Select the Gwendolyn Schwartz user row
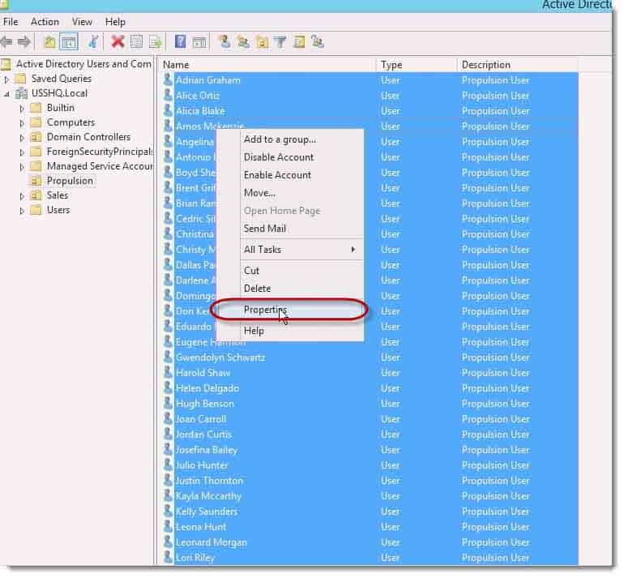This screenshot has height=578, width=624. click(x=370, y=358)
